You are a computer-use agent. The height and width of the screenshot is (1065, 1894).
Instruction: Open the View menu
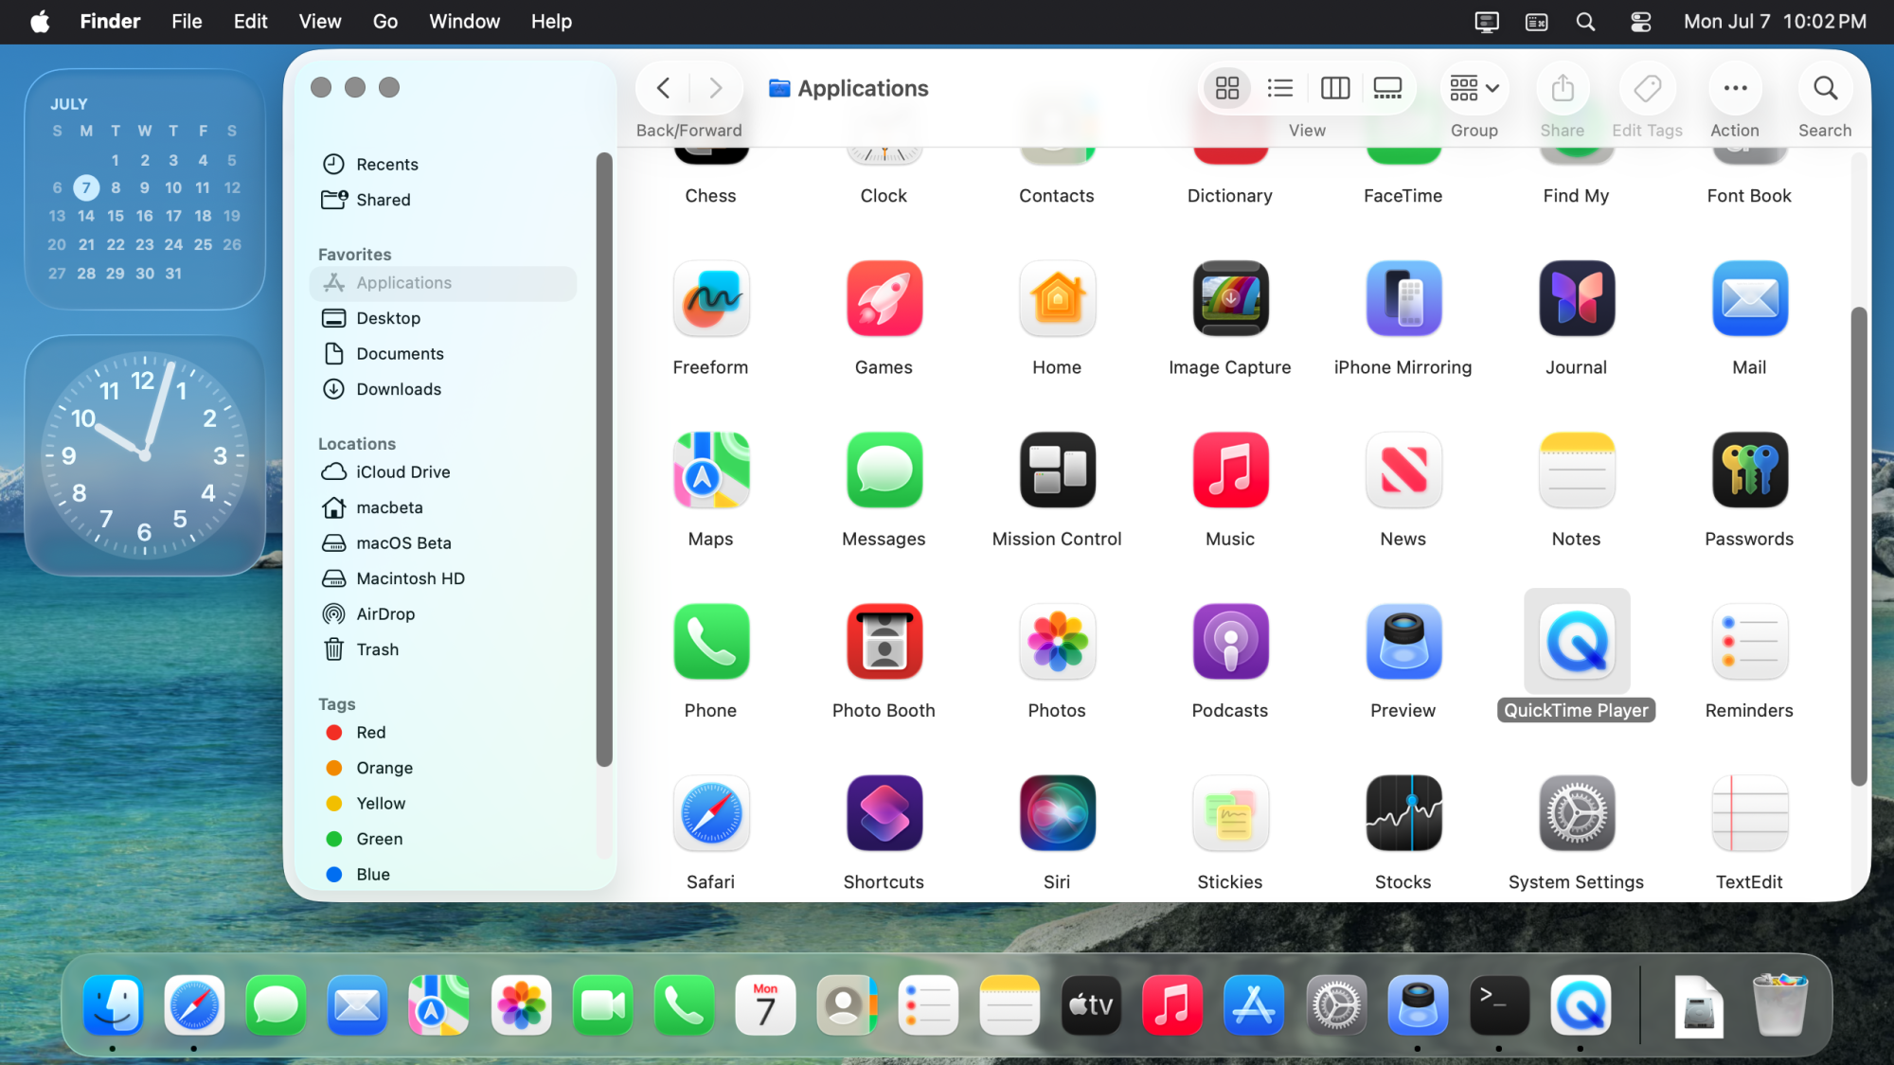319,22
